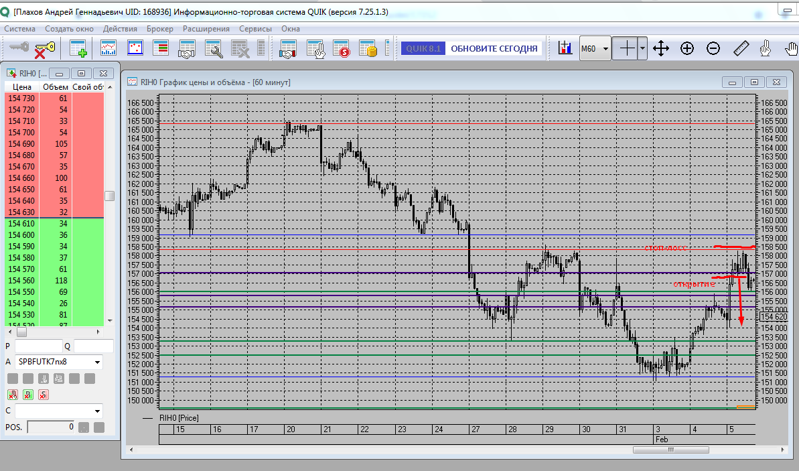Screen dimensions: 799x471
Task: Select the 154 730 ask price row
Action: (54, 98)
